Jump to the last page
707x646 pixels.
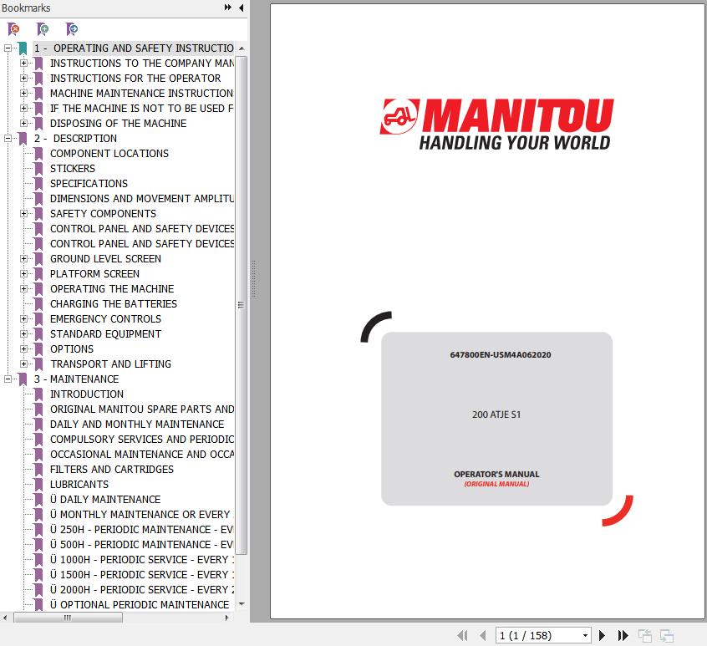click(623, 635)
